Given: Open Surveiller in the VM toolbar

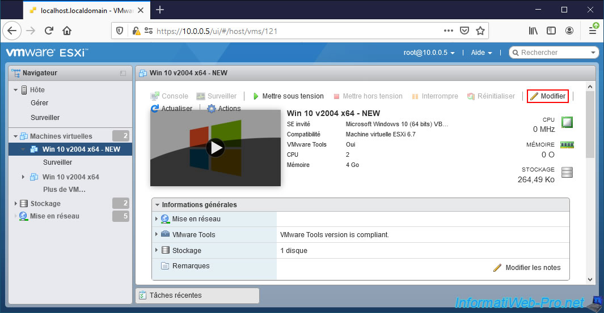Looking at the screenshot, I should point(217,96).
